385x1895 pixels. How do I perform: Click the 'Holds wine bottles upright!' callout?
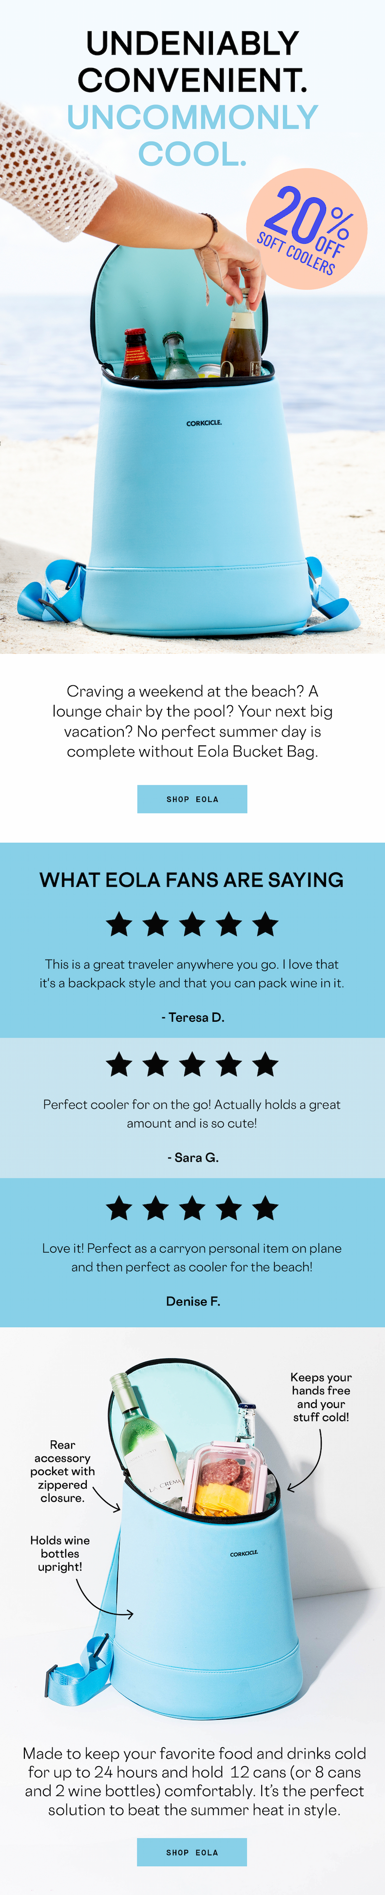click(x=60, y=1554)
